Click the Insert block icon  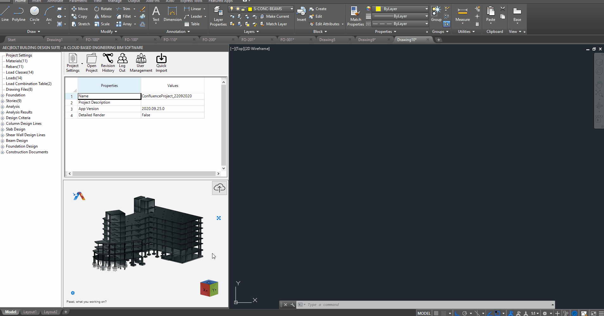(301, 14)
